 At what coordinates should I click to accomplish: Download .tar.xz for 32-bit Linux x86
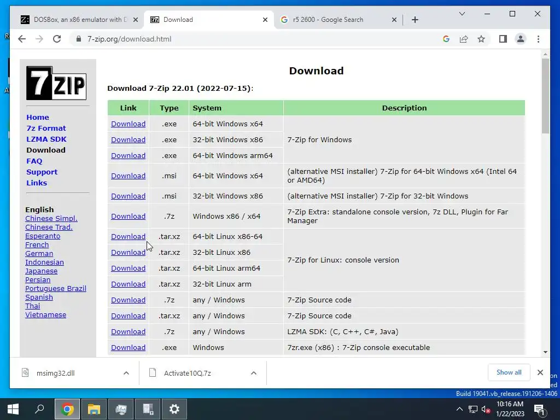pyautogui.click(x=128, y=253)
